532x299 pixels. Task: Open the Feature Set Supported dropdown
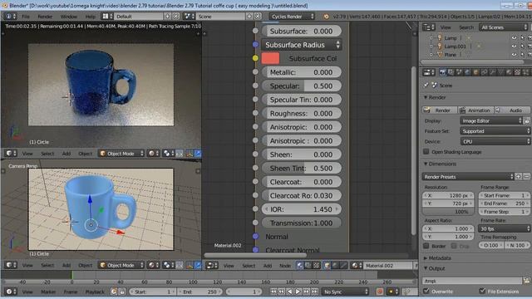click(x=495, y=131)
